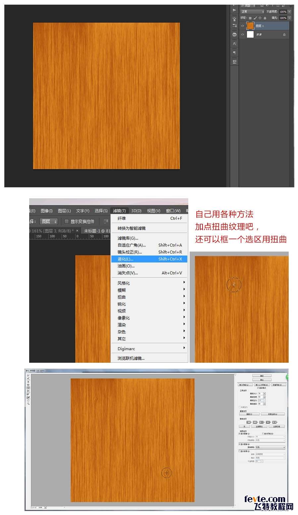Enable the 显示网格 checkbox in Liquify

coord(263,434)
